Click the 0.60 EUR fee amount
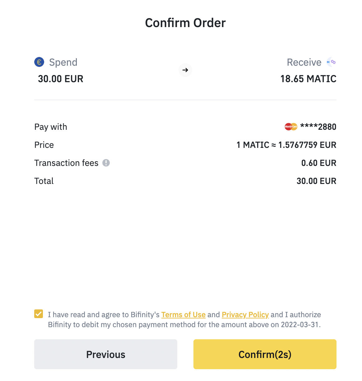The width and height of the screenshot is (362, 381). [318, 163]
